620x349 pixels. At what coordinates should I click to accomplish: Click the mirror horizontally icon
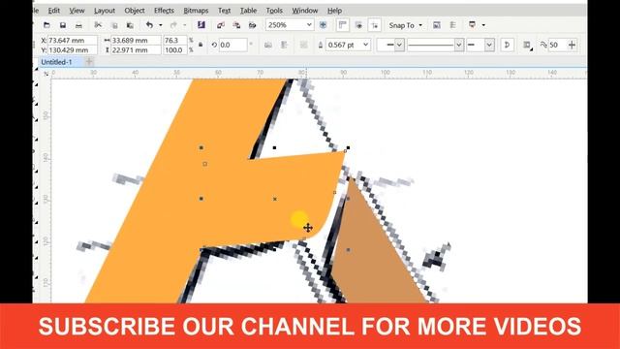click(268, 45)
